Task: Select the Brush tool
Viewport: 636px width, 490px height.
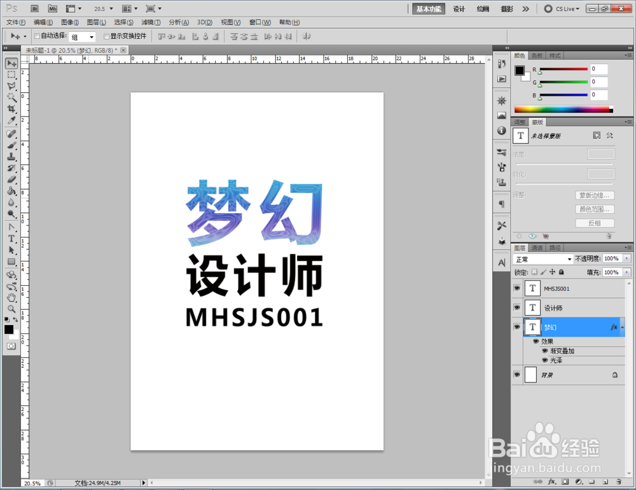Action: coord(11,145)
